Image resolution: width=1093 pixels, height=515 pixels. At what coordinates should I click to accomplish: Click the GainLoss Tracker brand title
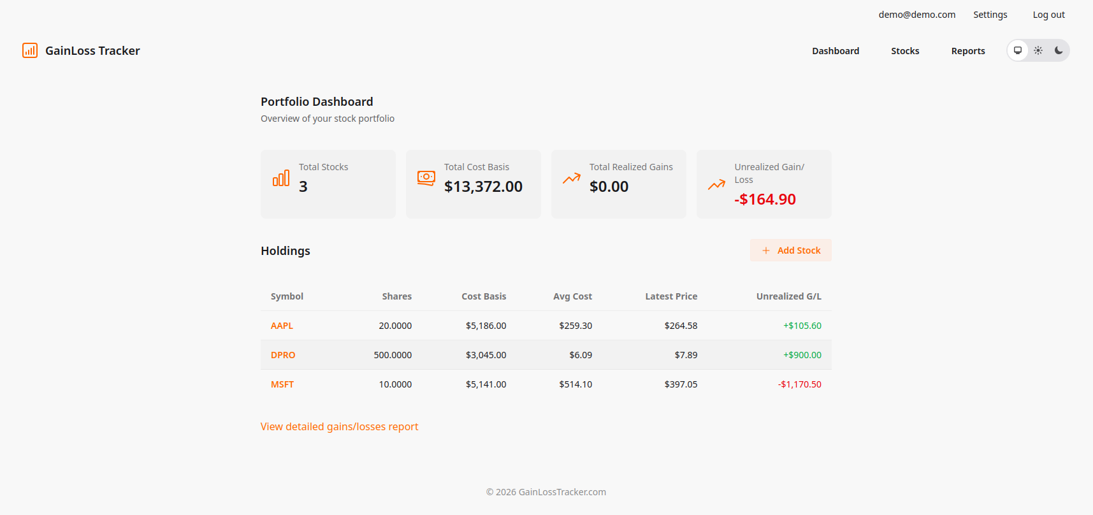[92, 50]
